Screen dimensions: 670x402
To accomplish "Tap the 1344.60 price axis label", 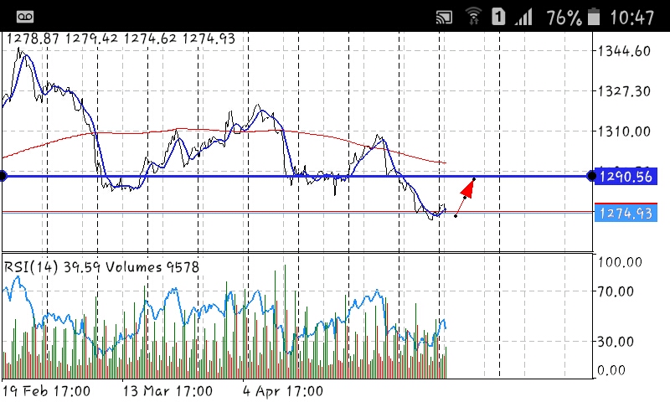I will (x=624, y=51).
